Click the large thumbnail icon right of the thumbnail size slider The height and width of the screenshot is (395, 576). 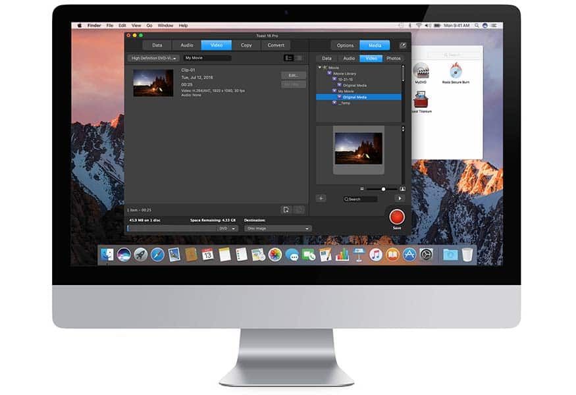[x=403, y=189]
